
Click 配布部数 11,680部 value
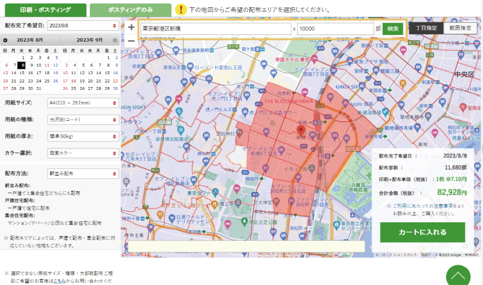[x=456, y=168]
